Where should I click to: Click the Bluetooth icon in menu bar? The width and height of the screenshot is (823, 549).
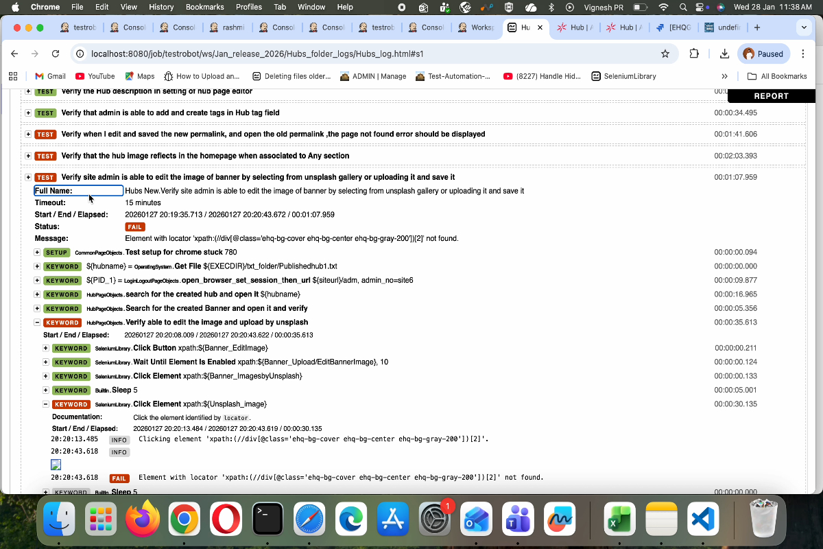coord(551,7)
